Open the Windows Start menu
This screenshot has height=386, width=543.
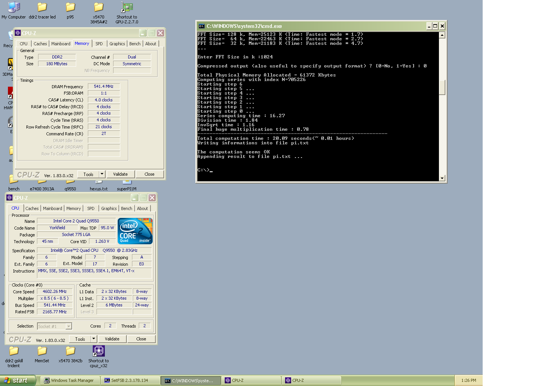[x=18, y=380]
